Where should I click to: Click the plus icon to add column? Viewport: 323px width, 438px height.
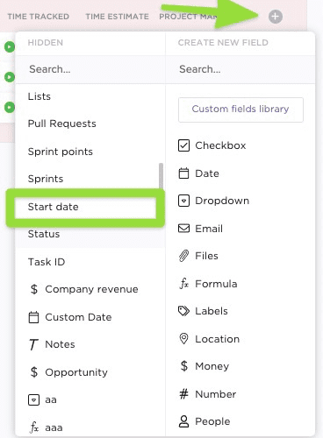click(x=276, y=17)
